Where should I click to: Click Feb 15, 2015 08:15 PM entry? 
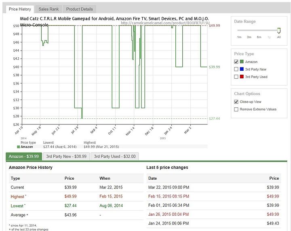[x=169, y=196]
